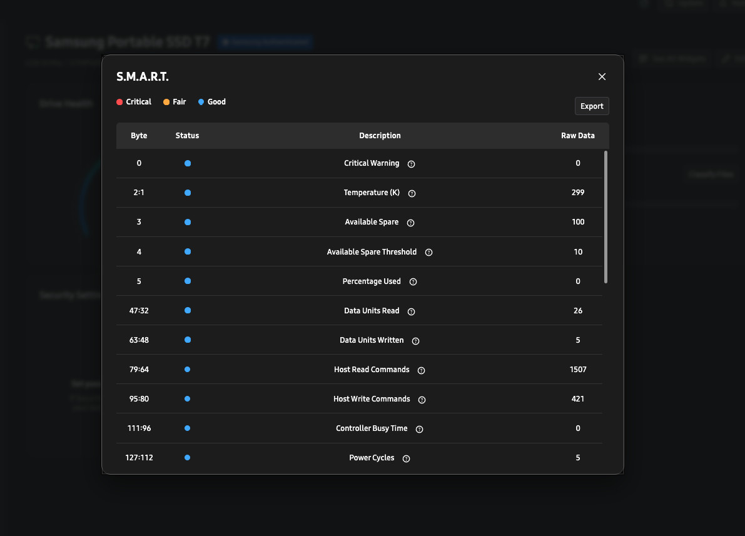This screenshot has height=536, width=745.
Task: Click info icon beside Data Units Written
Action: 416,341
